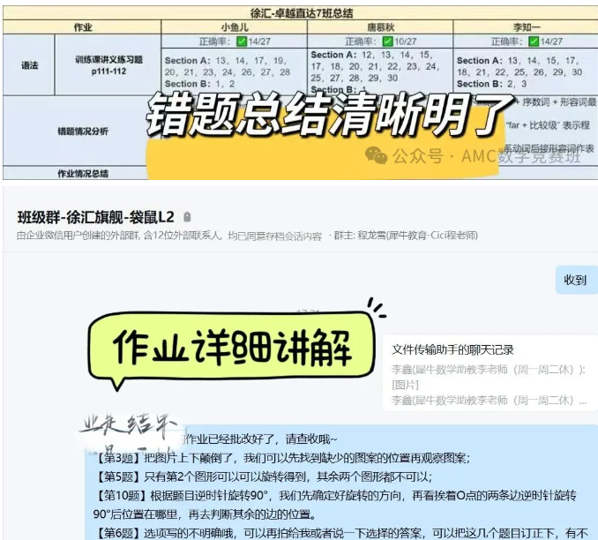
Task: Click the WeChat logo in the watermark
Action: (x=377, y=156)
